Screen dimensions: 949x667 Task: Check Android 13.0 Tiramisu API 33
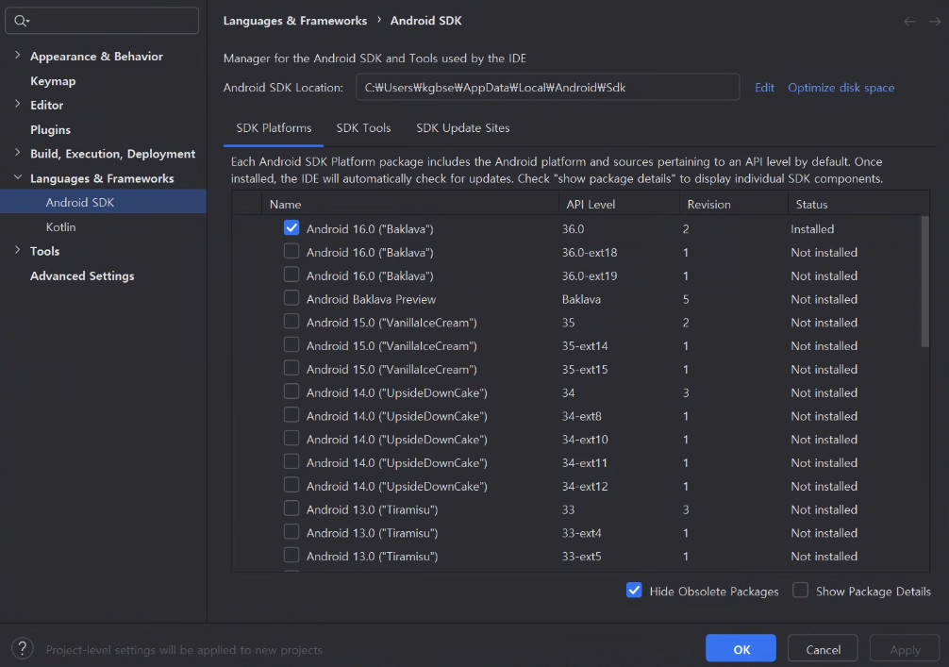(x=291, y=509)
